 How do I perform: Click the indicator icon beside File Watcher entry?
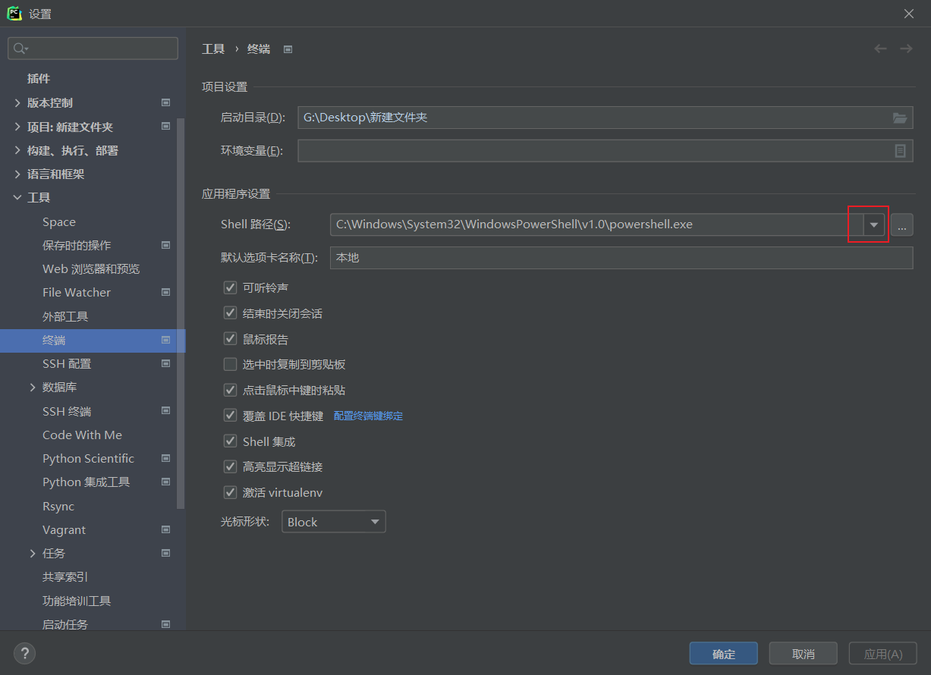click(165, 292)
